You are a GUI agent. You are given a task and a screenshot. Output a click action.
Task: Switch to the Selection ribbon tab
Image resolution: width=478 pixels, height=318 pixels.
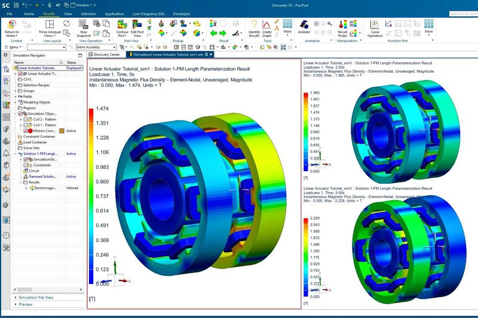(x=88, y=14)
